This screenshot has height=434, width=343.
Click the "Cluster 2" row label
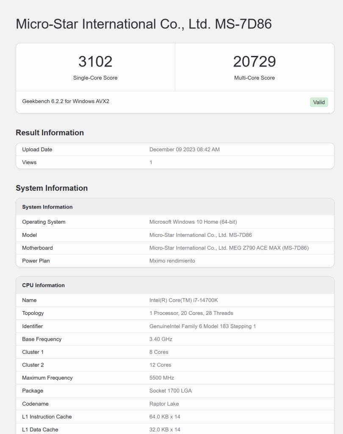[x=33, y=365]
